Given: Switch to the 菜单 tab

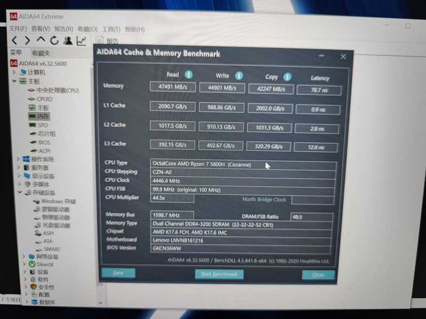Looking at the screenshot, I should click(x=16, y=52).
